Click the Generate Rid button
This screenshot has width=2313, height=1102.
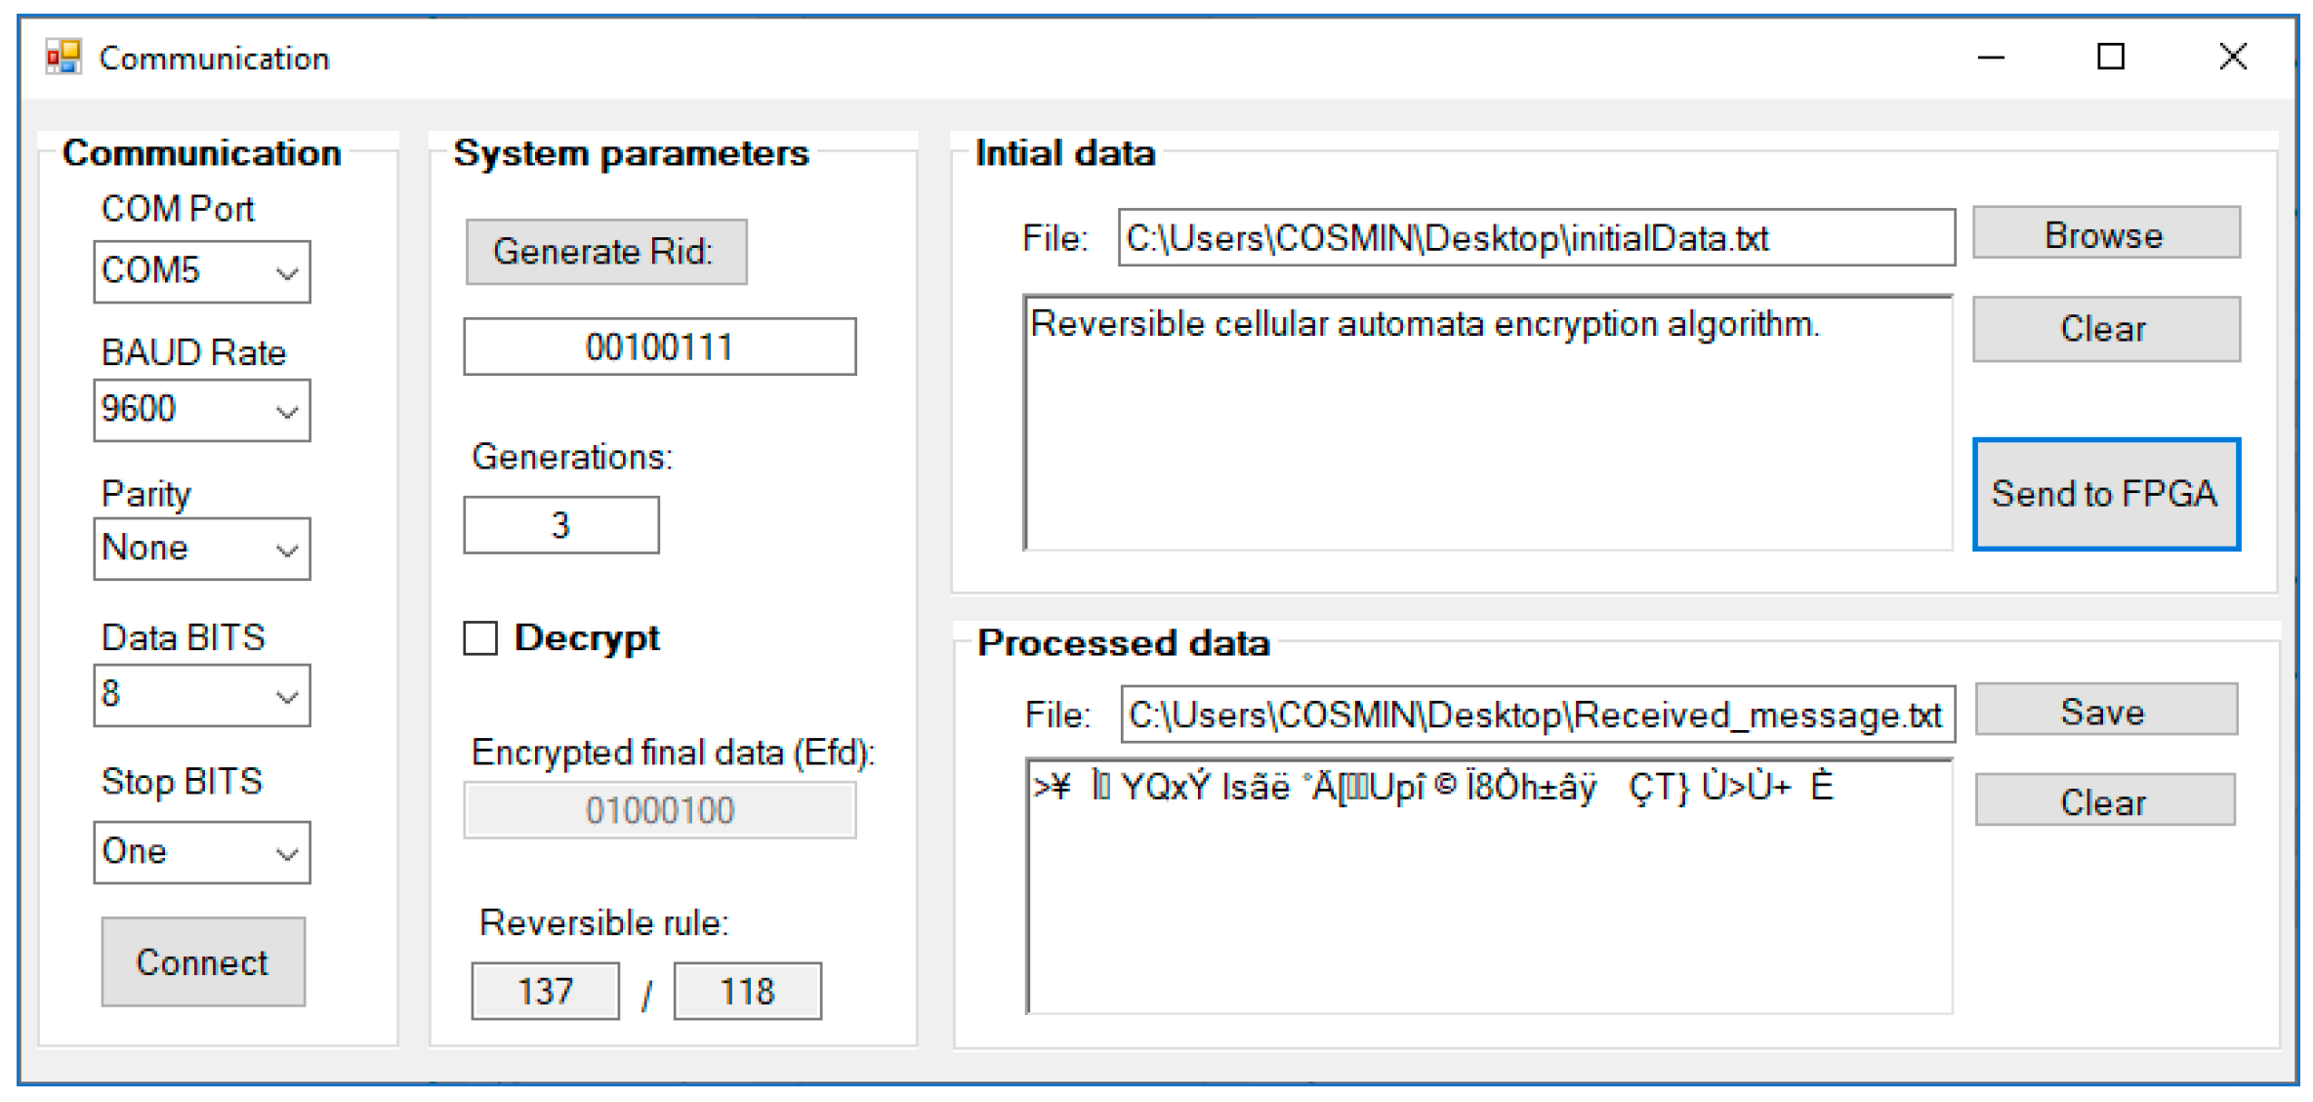coord(605,252)
